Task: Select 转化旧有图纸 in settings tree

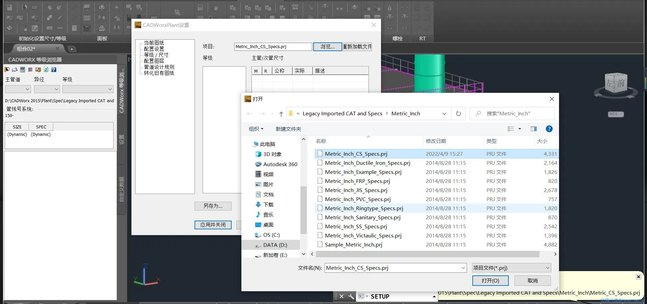Action: coord(159,73)
